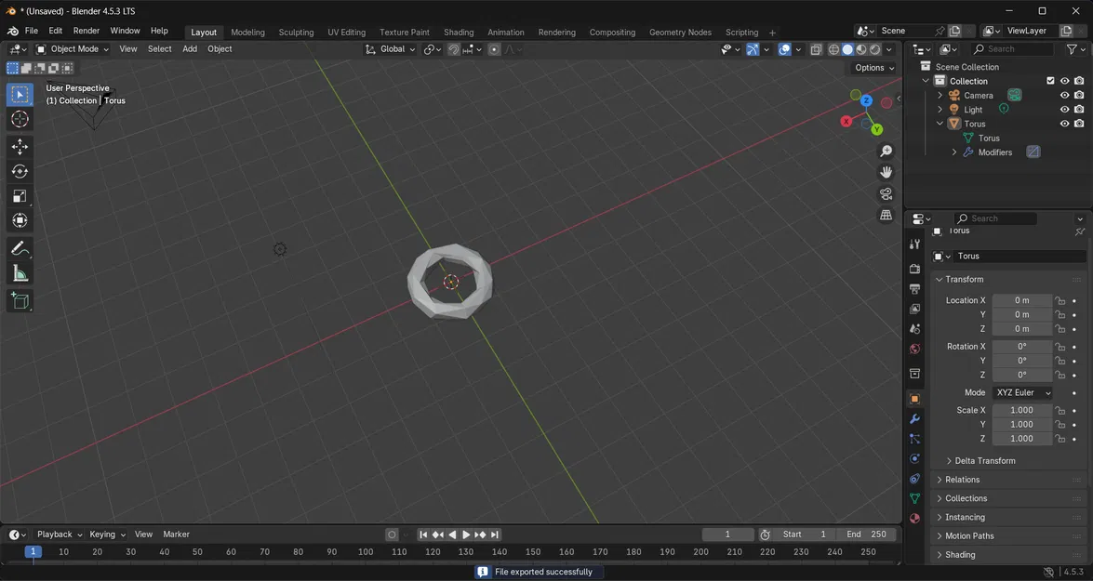This screenshot has width=1093, height=581.
Task: Activate the Rotate tool
Action: (19, 171)
